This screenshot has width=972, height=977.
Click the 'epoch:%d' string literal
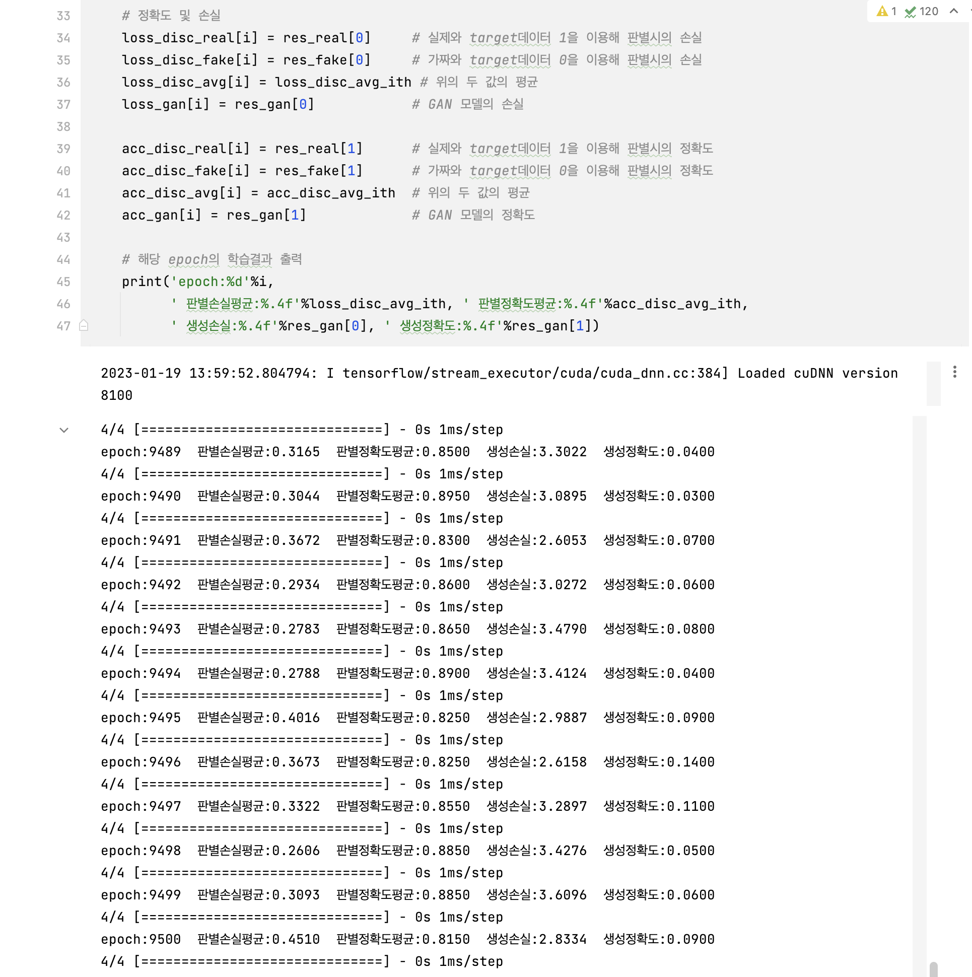coord(211,282)
